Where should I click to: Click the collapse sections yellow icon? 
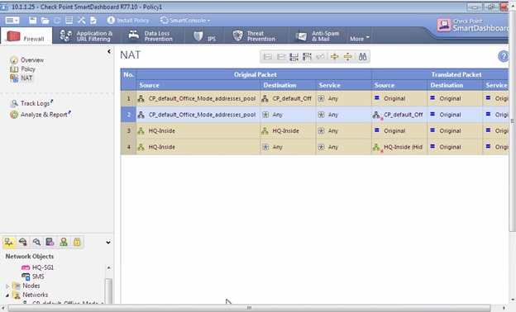335,57
